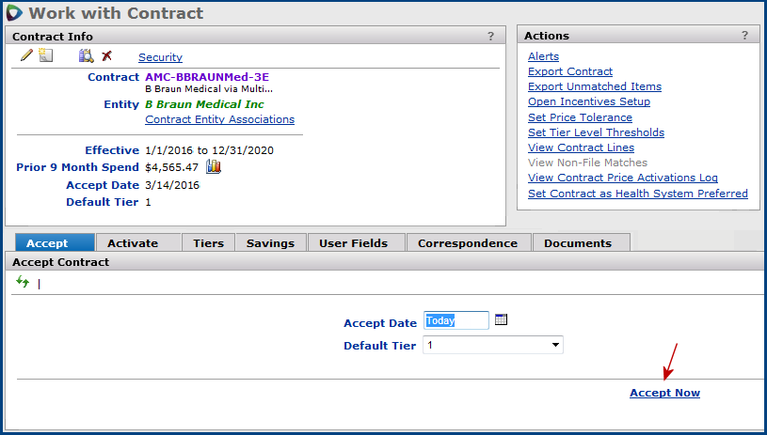
Task: Click the binoculars search icon in Contract Info
Action: (x=86, y=56)
